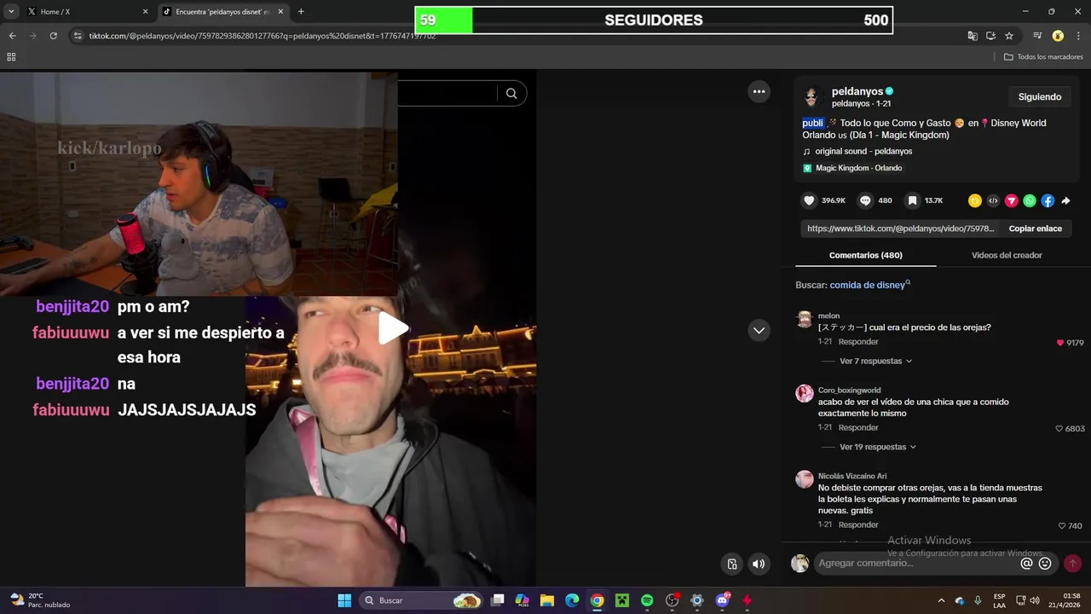Like melon's comment with 9179 likes
The height and width of the screenshot is (614, 1091).
click(x=1060, y=342)
